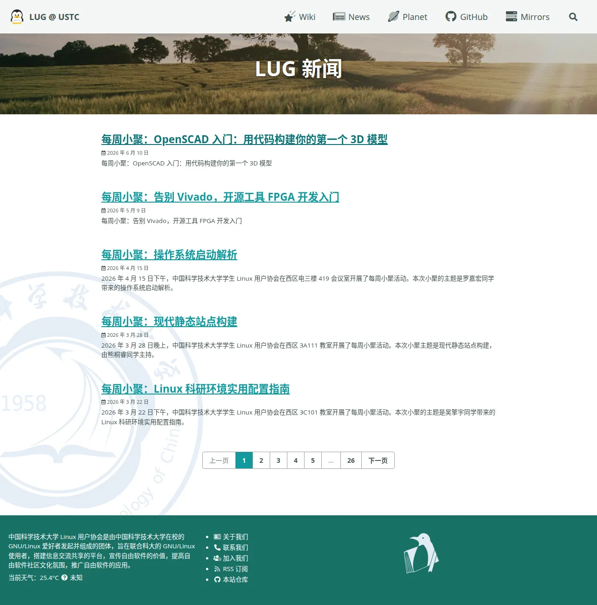The height and width of the screenshot is (605, 597).
Task: Click the summary mentioning 3A111 教室
Action: click(x=298, y=350)
